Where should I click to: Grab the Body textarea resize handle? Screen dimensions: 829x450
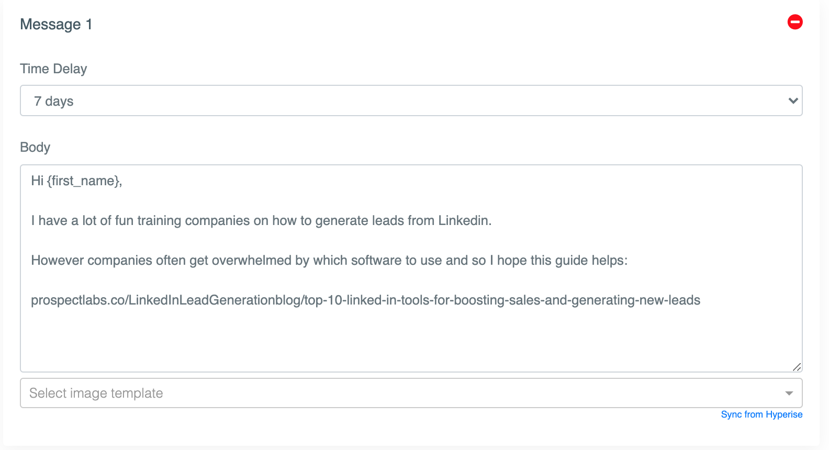pos(797,367)
